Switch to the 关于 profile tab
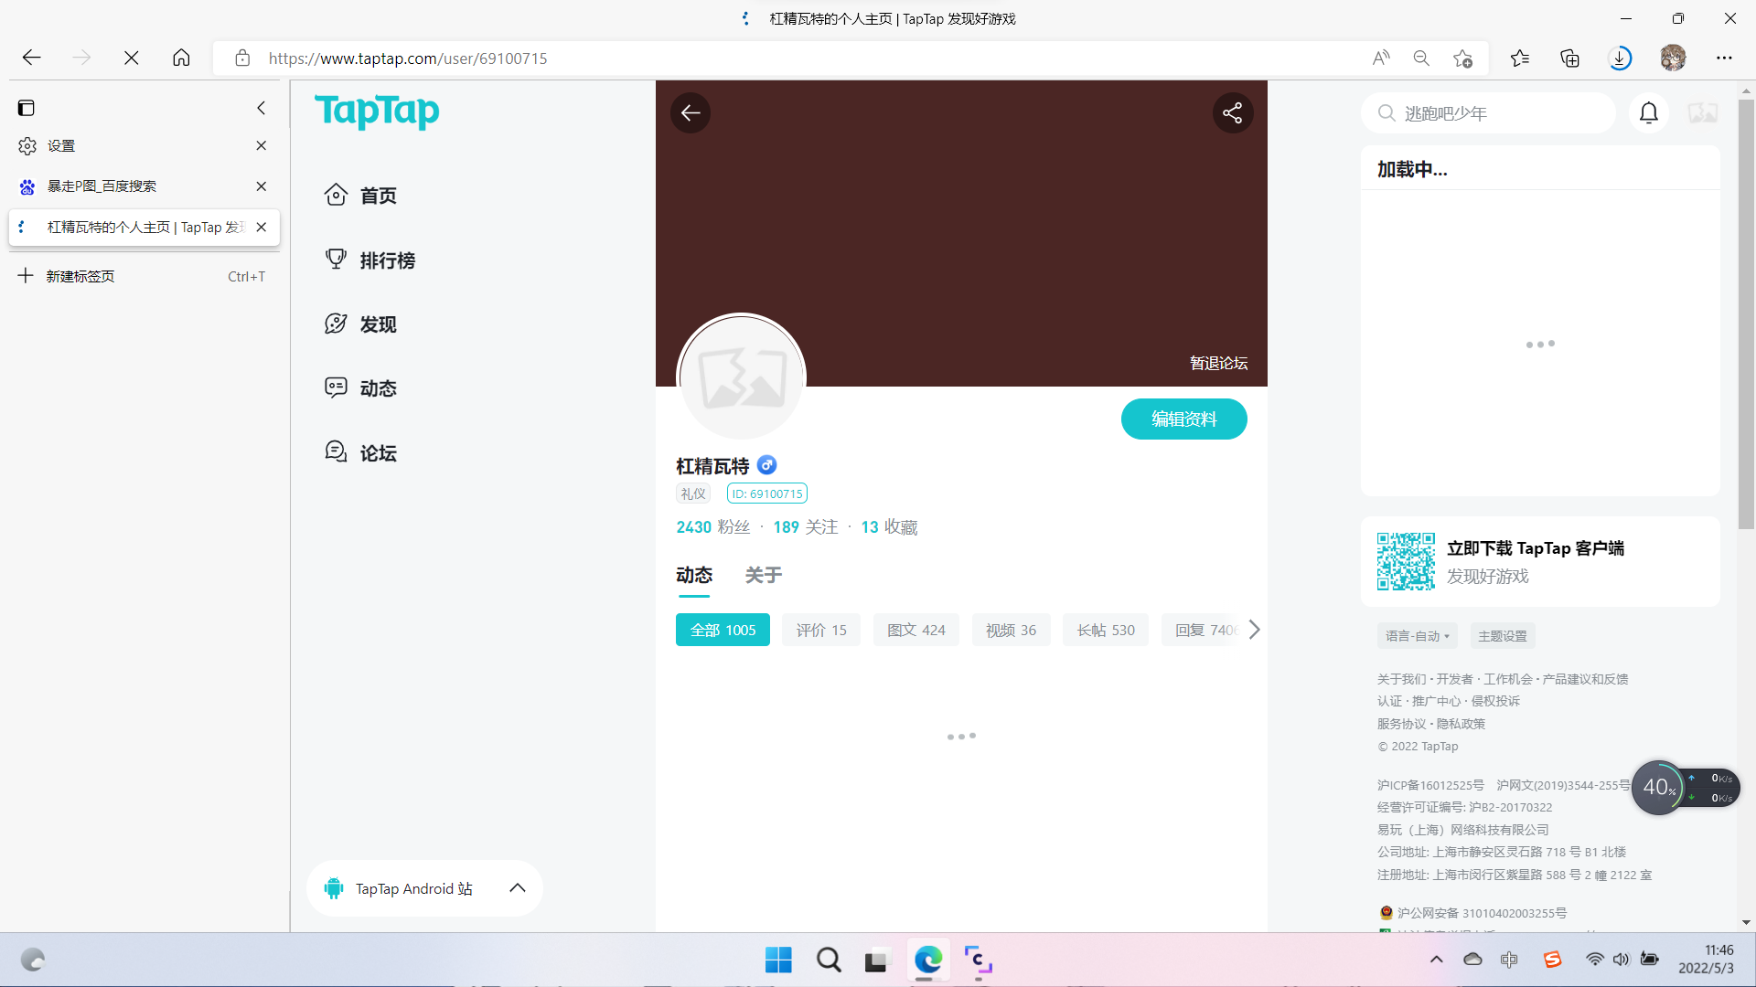The height and width of the screenshot is (987, 1756). tap(763, 575)
